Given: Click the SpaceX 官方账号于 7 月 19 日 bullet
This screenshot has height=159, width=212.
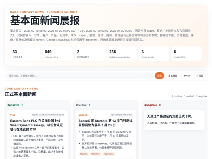Looking at the screenshot, I should (107, 135).
